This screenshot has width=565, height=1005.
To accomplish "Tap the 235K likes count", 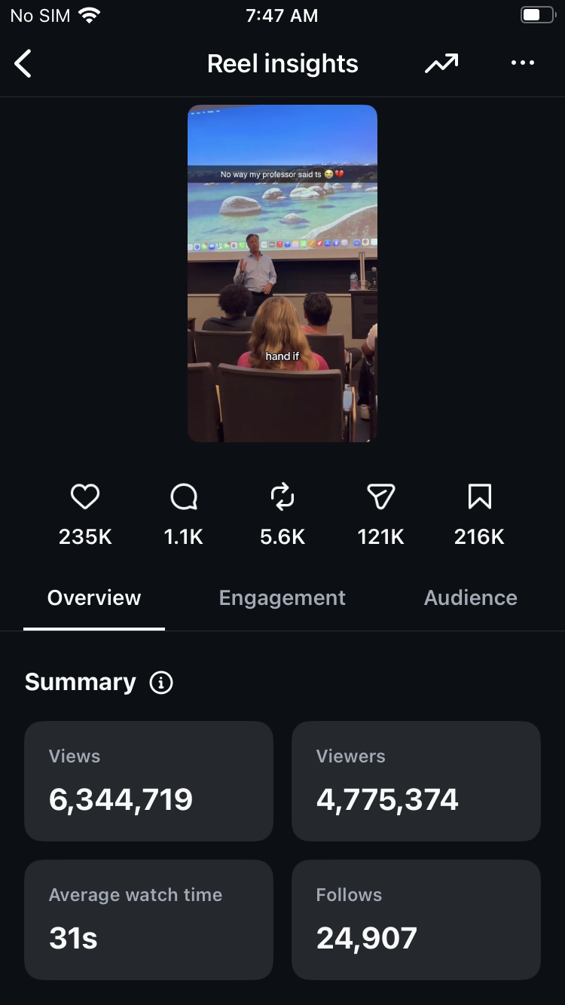I will (x=85, y=537).
